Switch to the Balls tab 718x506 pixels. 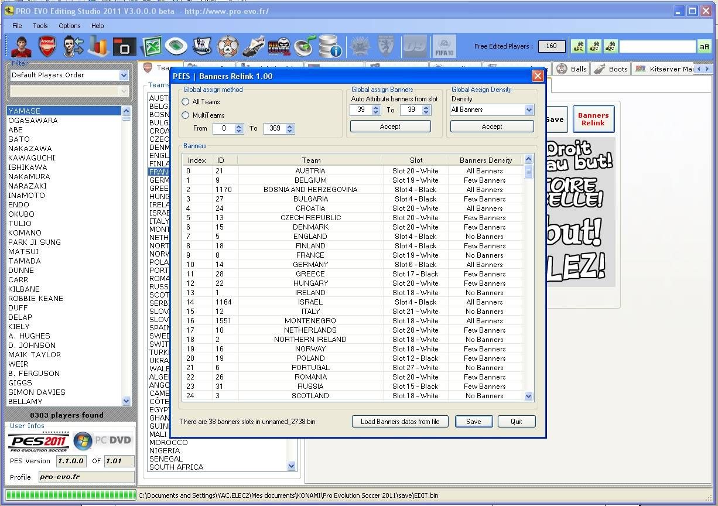pos(572,69)
